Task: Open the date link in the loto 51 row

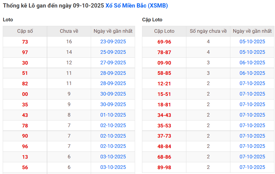Action: [113, 73]
